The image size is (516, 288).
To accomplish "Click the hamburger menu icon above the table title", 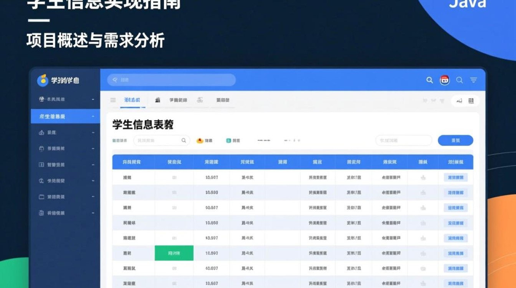I will click(113, 100).
